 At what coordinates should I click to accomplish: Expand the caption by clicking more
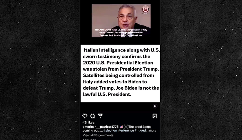[152, 130]
